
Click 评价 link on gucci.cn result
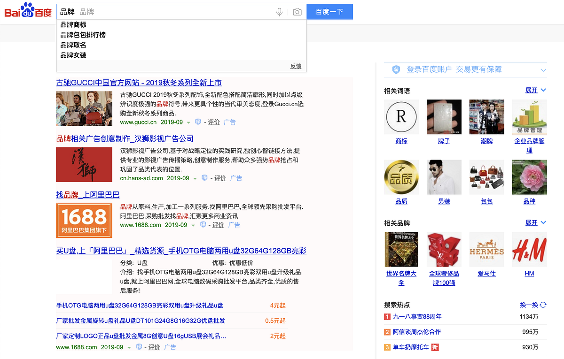pyautogui.click(x=214, y=122)
